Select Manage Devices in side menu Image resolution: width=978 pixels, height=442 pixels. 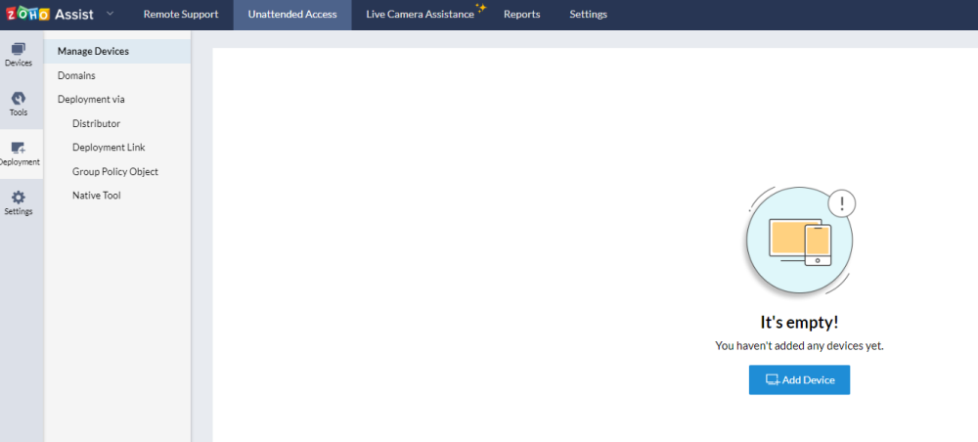click(117, 51)
